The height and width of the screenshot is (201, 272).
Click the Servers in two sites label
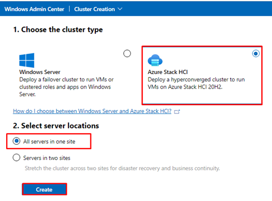point(47,158)
